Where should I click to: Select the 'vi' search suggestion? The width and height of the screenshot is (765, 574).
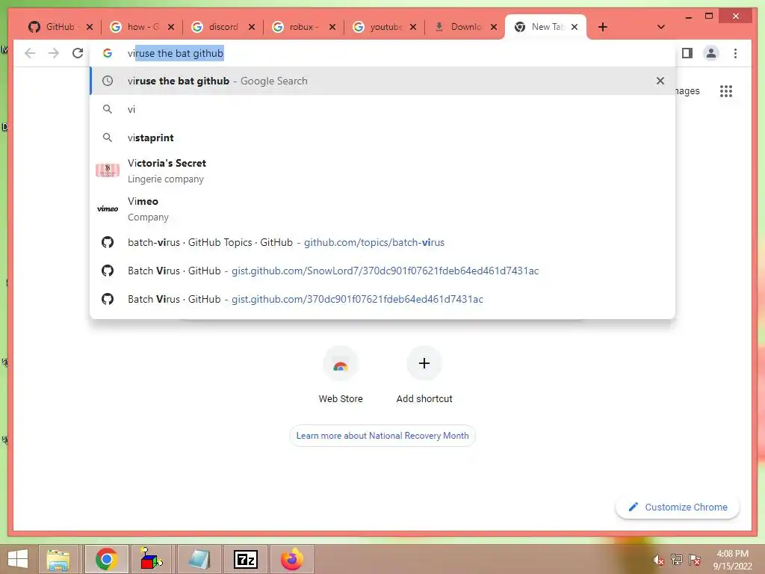[382, 109]
